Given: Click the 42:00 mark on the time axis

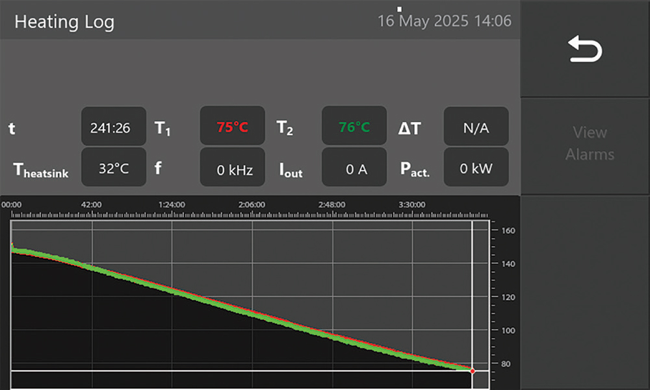Looking at the screenshot, I should point(91,204).
